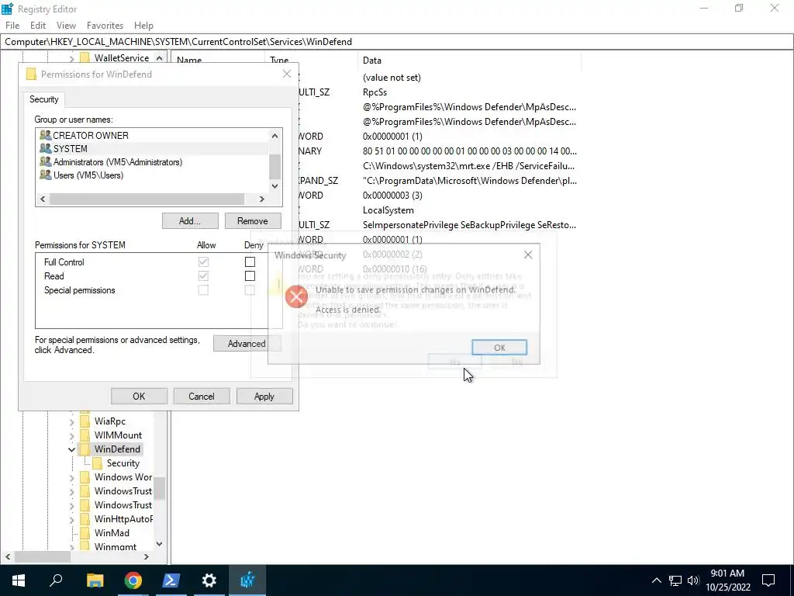Toggle Deny checkbox for Read
The image size is (794, 596).
pos(250,276)
